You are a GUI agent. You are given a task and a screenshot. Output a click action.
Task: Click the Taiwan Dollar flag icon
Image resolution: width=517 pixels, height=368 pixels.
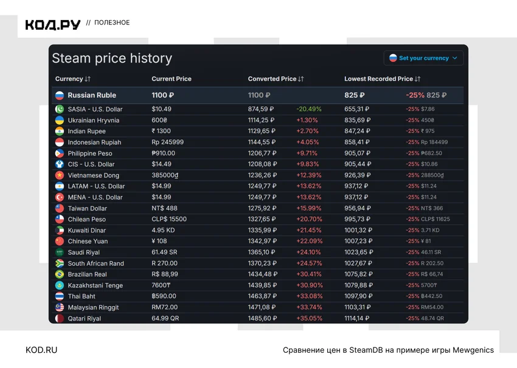pyautogui.click(x=60, y=209)
